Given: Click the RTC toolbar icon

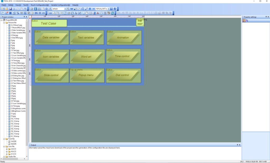Looking at the screenshot, I should click(x=44, y=13).
